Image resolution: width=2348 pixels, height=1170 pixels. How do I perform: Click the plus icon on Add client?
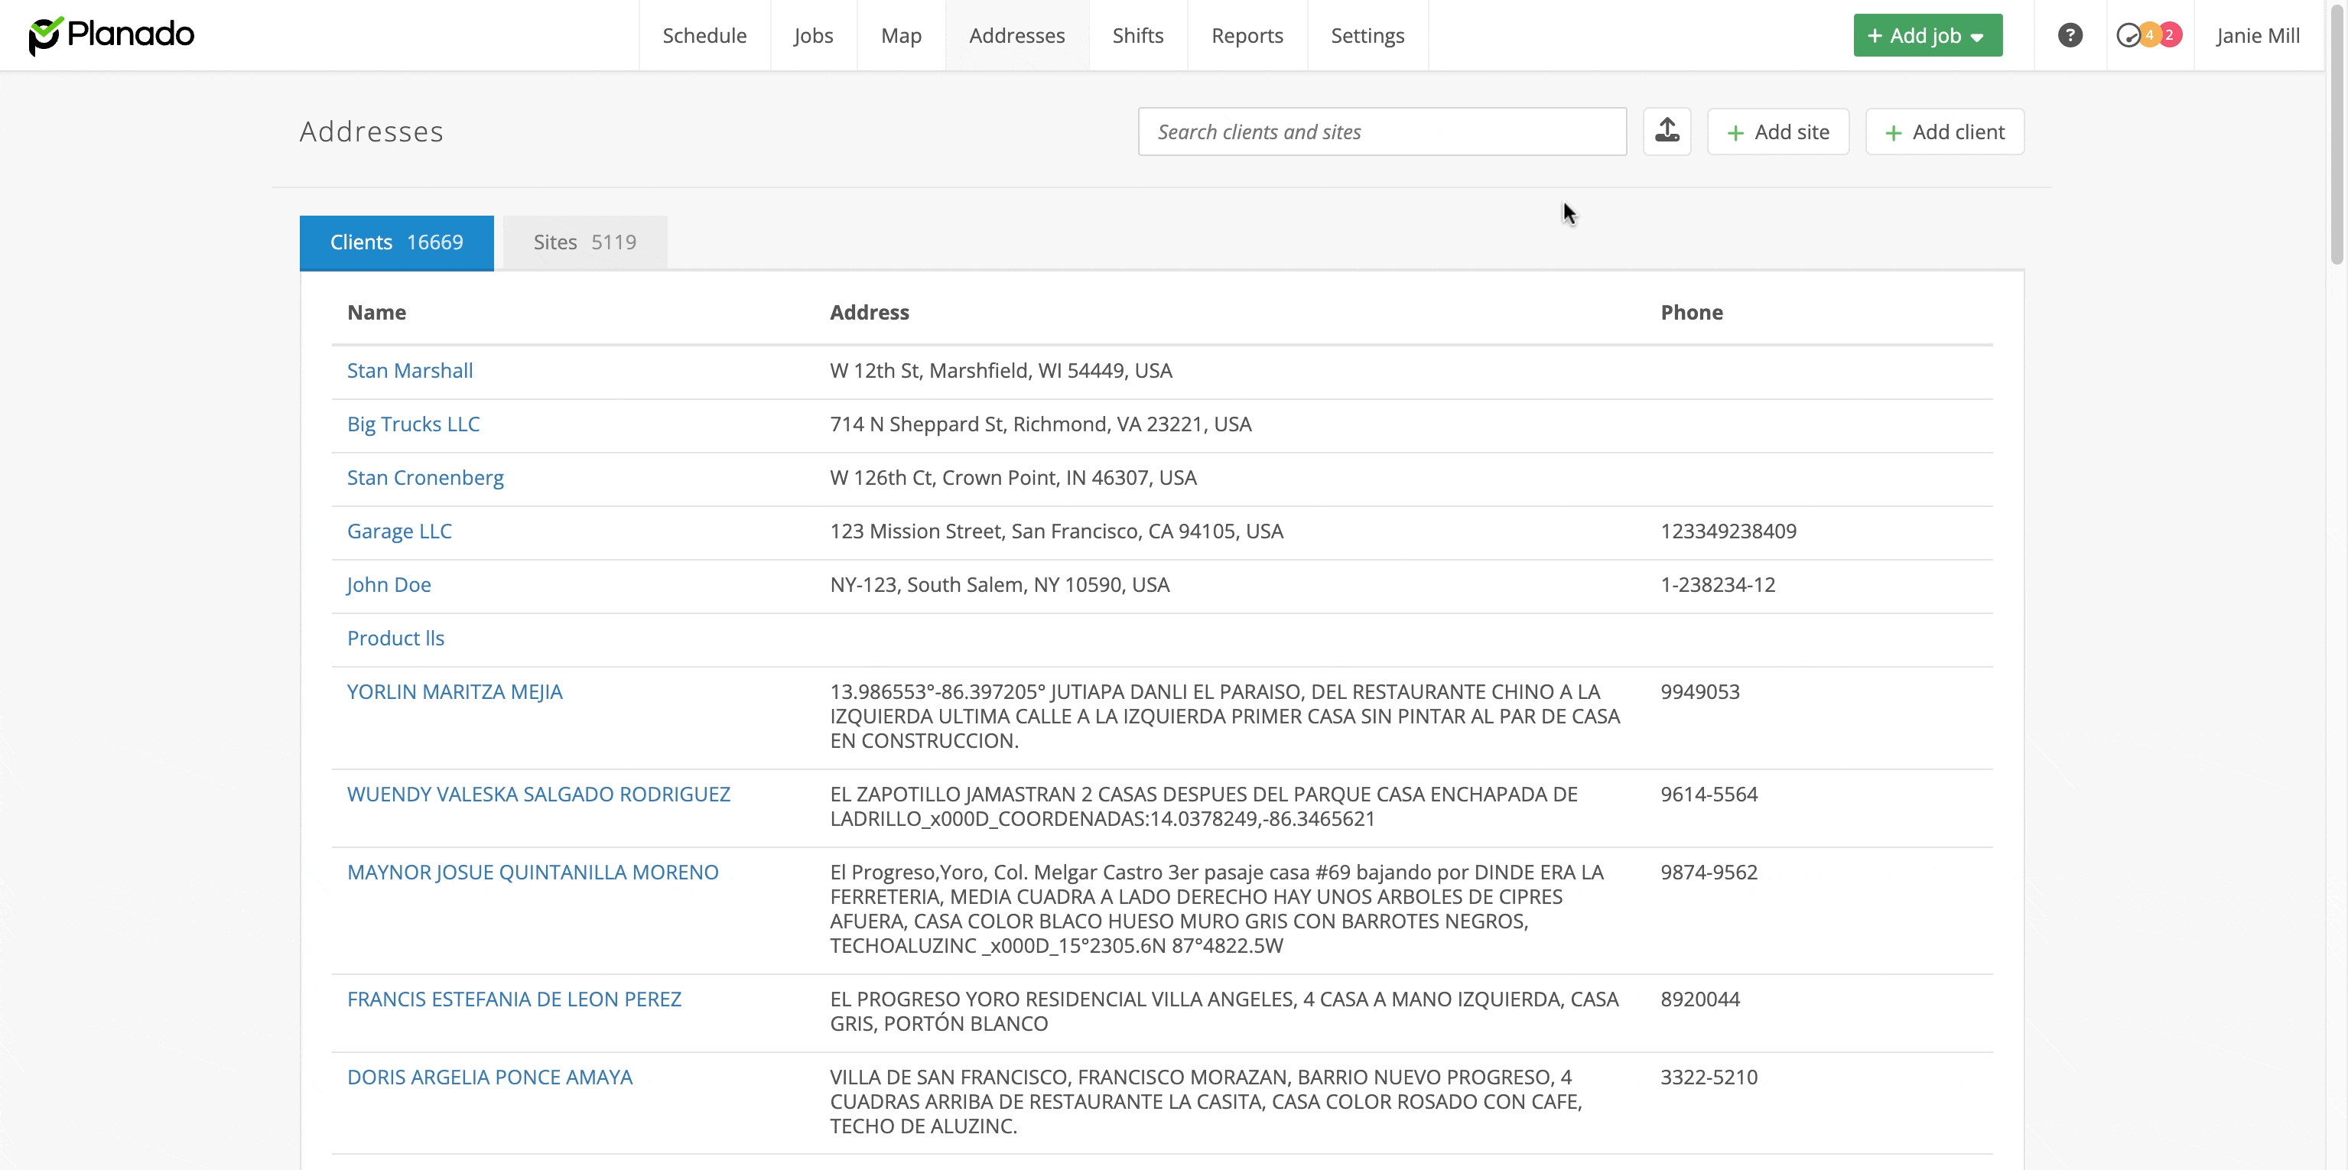(1893, 133)
